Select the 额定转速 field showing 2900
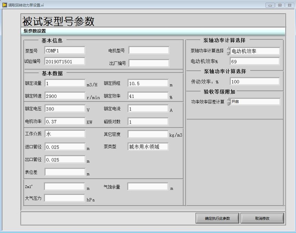 (x=65, y=96)
